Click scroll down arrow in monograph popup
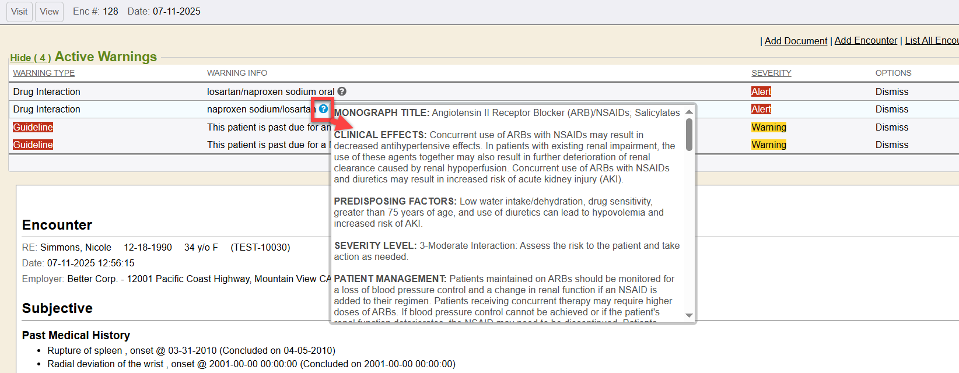The width and height of the screenshot is (959, 373). pyautogui.click(x=689, y=315)
